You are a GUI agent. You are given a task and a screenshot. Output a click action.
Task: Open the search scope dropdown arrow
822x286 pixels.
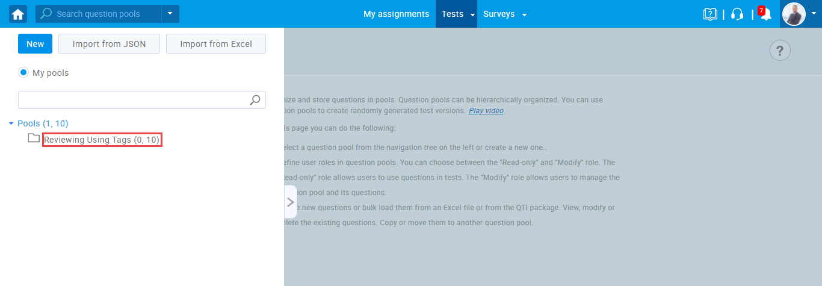point(170,14)
